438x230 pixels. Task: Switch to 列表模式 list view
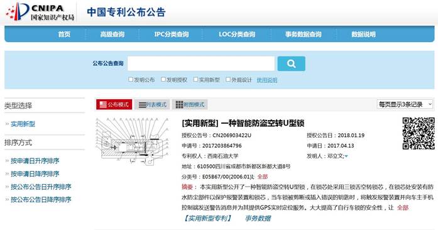coord(152,104)
